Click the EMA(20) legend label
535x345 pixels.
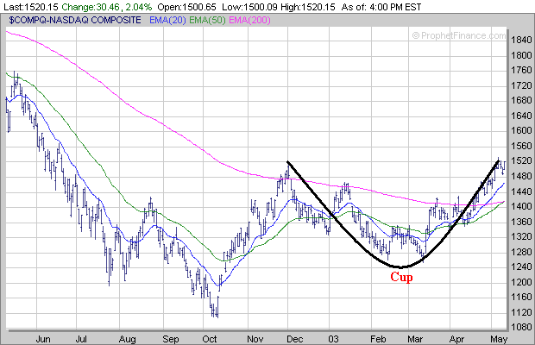point(167,21)
